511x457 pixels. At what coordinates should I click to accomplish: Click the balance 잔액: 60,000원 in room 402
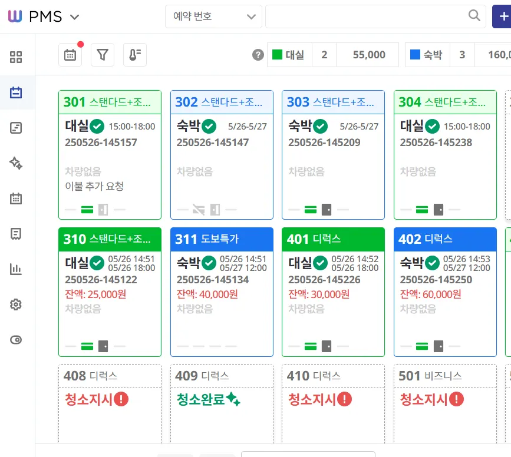pyautogui.click(x=430, y=294)
